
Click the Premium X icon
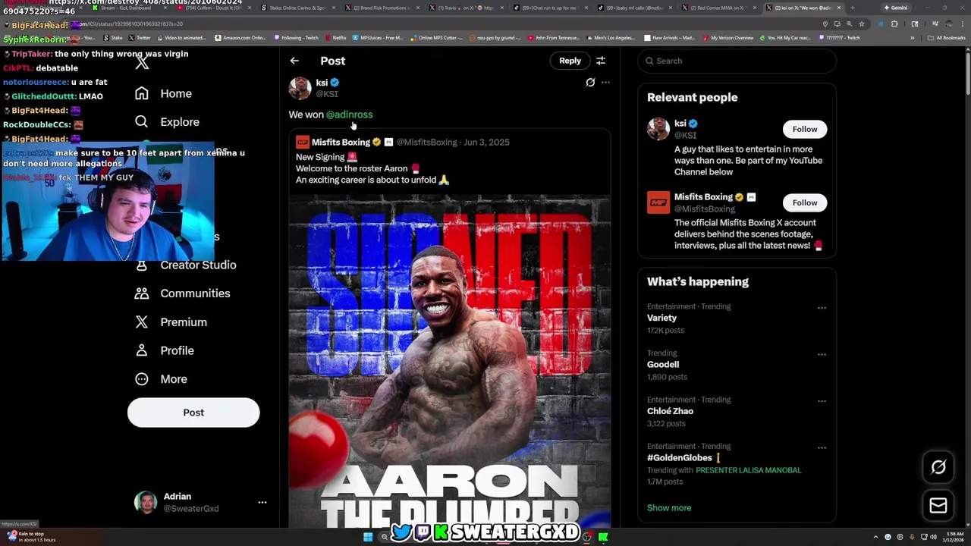pyautogui.click(x=142, y=322)
